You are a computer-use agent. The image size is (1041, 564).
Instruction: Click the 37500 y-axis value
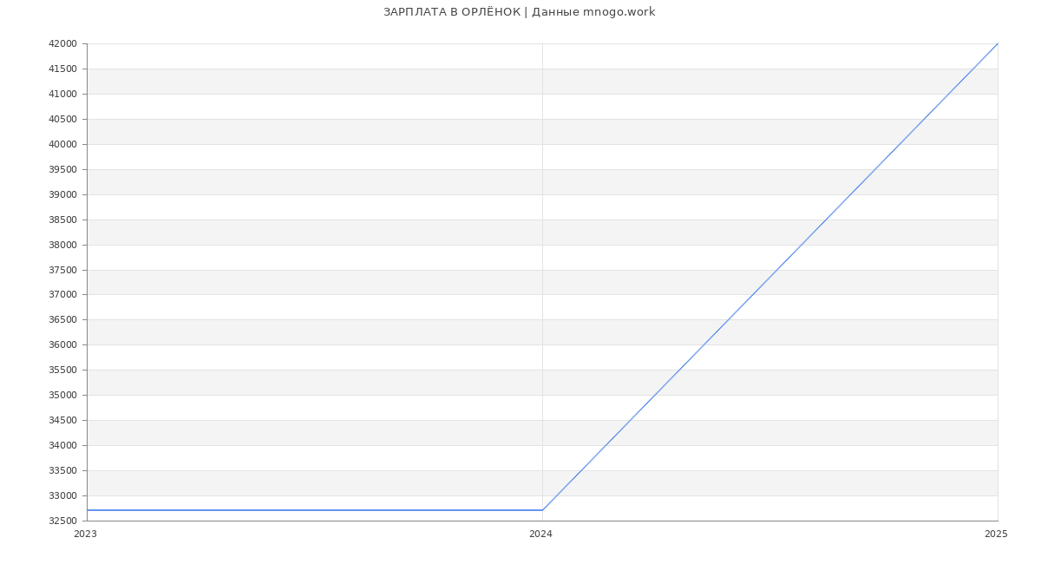tap(62, 271)
